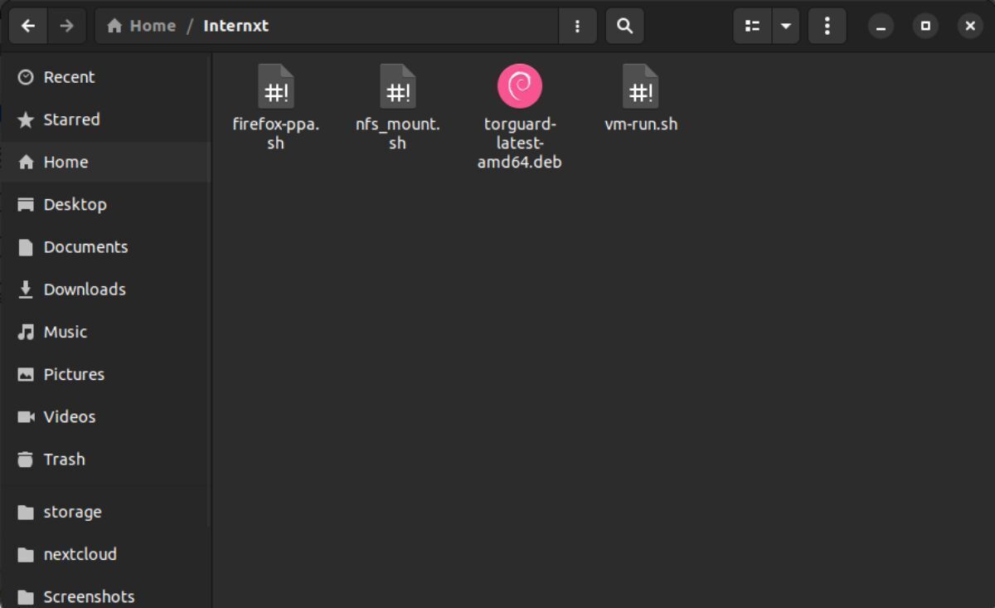Open Desktop in the sidebar
The image size is (995, 608).
coord(105,204)
